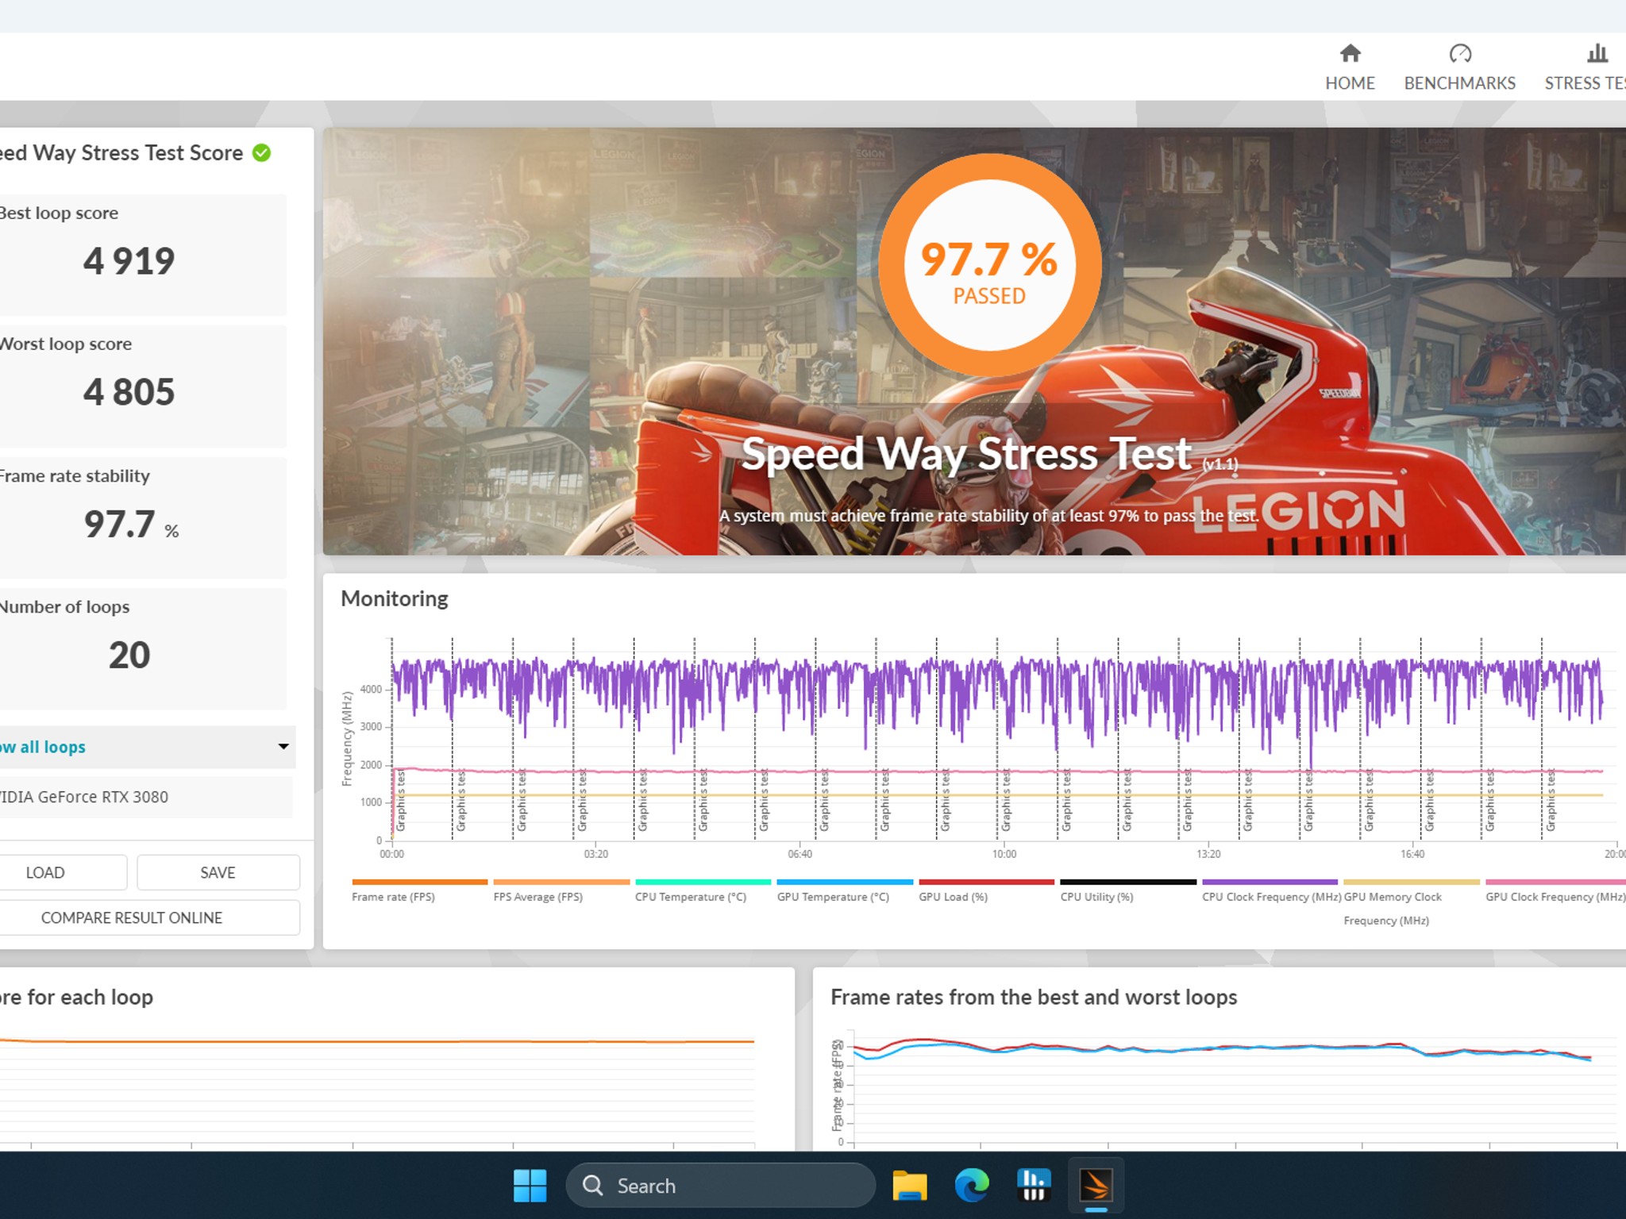Launch the UL benchmark app from taskbar
This screenshot has height=1219, width=1626.
[1034, 1184]
